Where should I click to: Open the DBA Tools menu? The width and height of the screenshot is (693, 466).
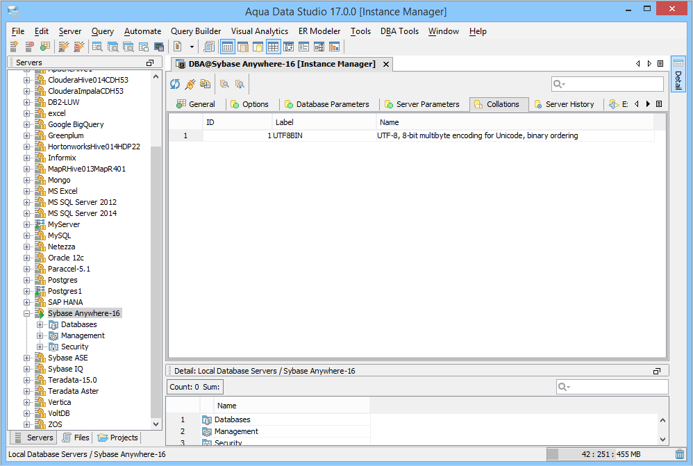[399, 31]
